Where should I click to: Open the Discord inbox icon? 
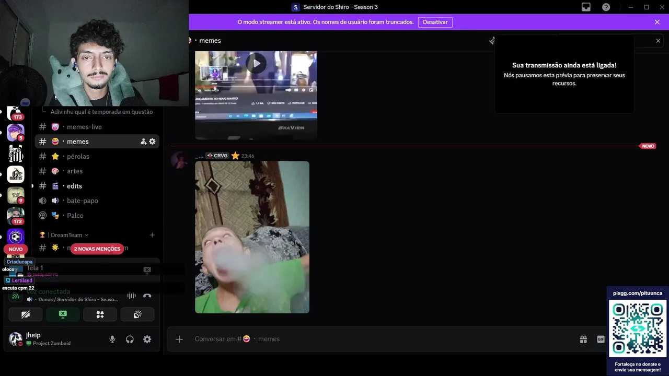pyautogui.click(x=586, y=7)
